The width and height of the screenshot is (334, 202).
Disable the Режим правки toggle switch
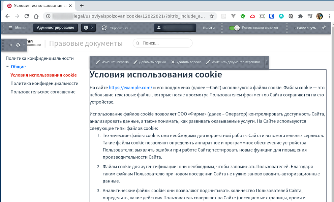coord(234,28)
